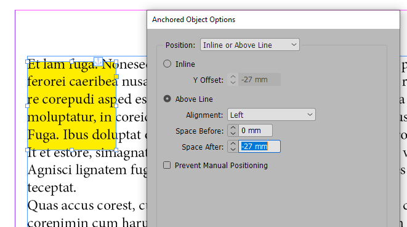Increase Space Before with up arrow
Viewport: 407px width, 227px height.
point(233,128)
